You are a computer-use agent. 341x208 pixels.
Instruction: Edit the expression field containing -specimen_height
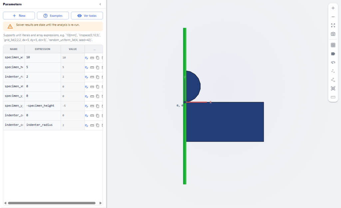click(43, 106)
